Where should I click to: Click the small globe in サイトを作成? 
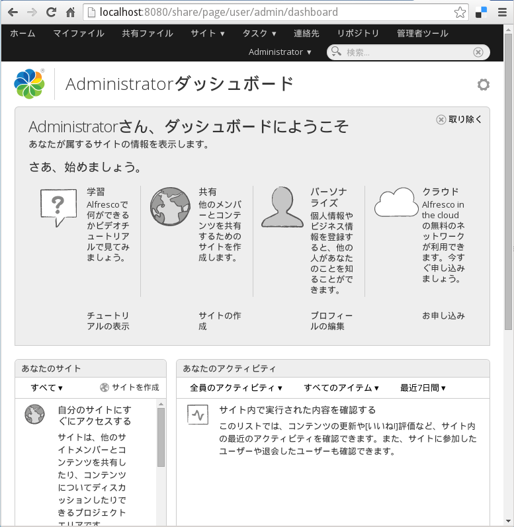click(x=105, y=387)
